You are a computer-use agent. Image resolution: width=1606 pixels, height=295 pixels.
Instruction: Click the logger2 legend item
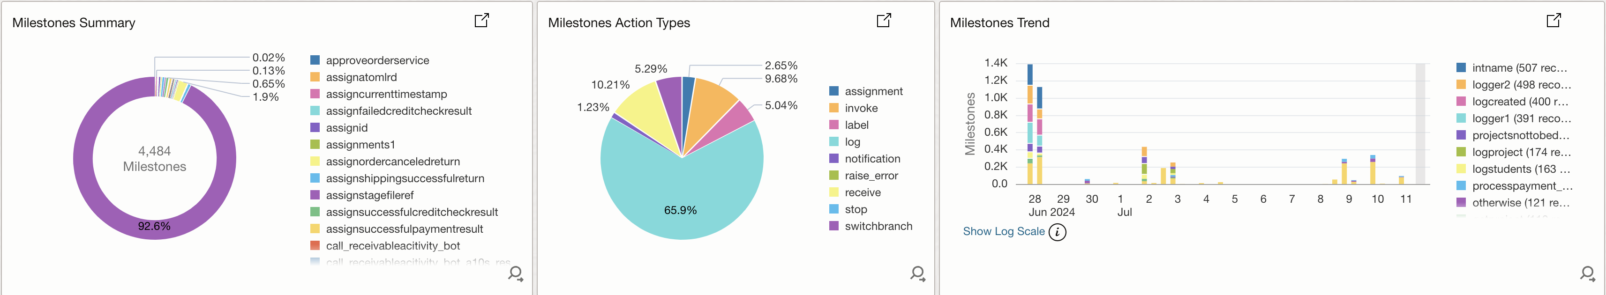[x=1521, y=85]
